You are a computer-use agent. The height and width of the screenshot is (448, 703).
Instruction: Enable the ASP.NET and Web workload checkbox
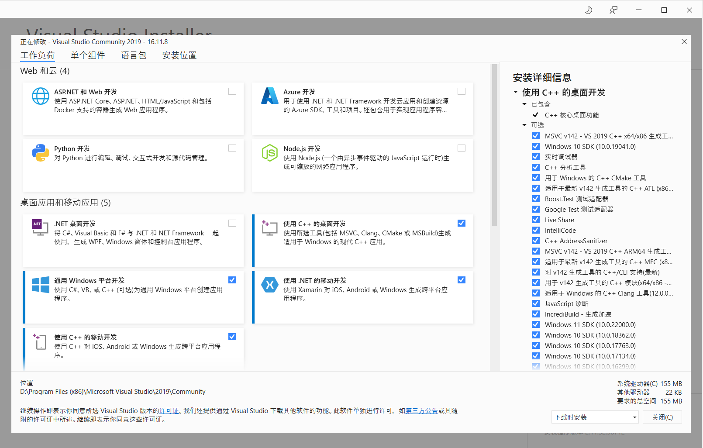pos(232,91)
